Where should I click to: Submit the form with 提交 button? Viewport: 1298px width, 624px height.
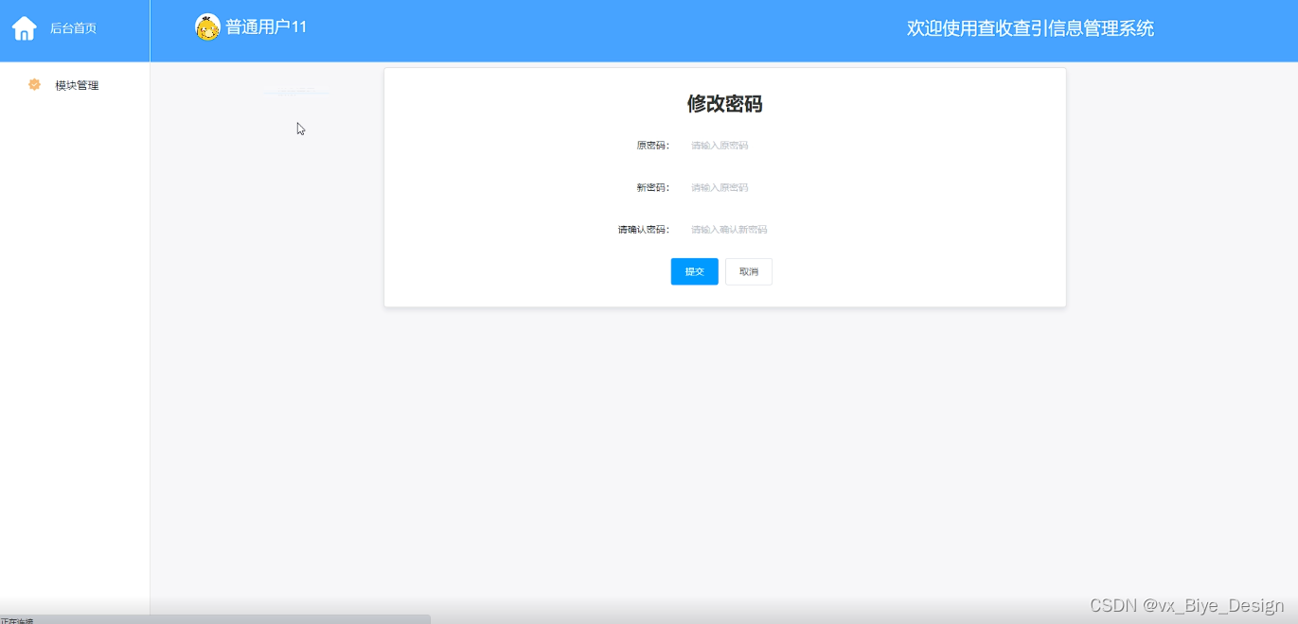pos(695,271)
